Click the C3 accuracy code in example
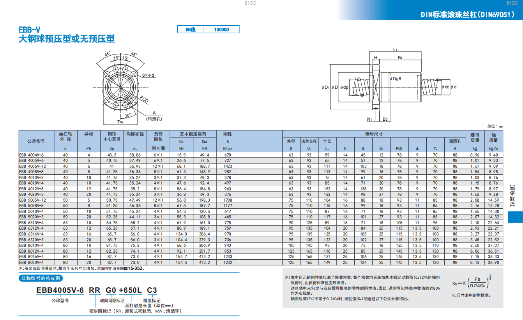The height and width of the screenshot is (320, 523). 152,290
